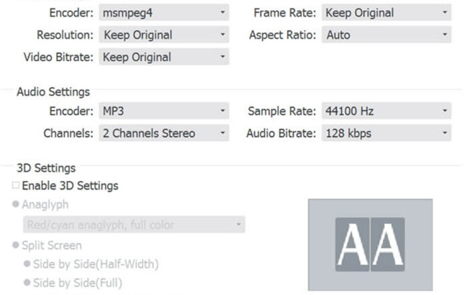Open the Channels dropdown
This screenshot has width=467, height=295.
(x=163, y=133)
